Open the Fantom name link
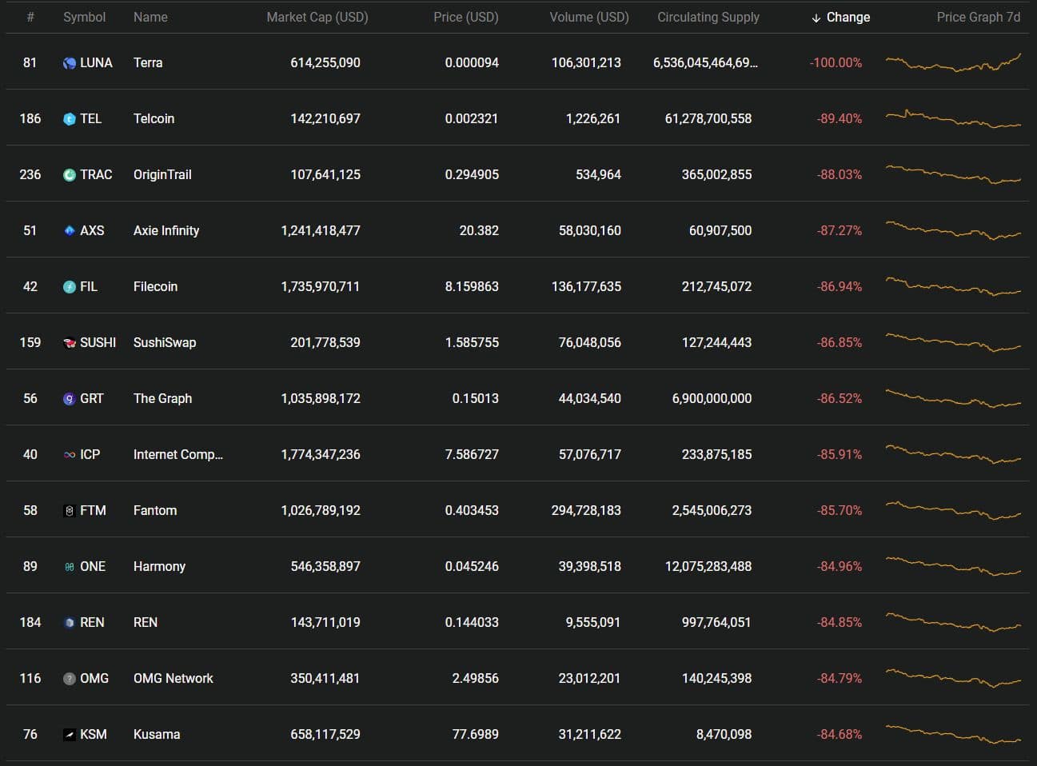The height and width of the screenshot is (766, 1037). click(155, 510)
